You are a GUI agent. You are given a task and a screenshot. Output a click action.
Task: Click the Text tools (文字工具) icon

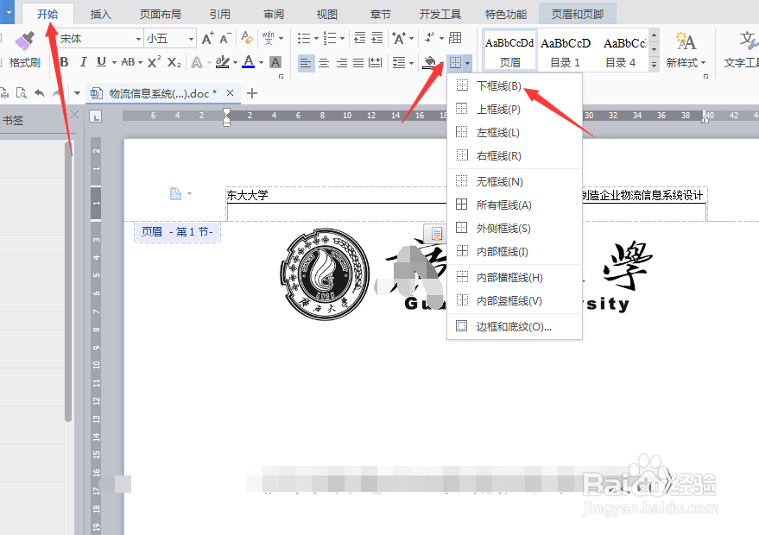[x=748, y=41]
